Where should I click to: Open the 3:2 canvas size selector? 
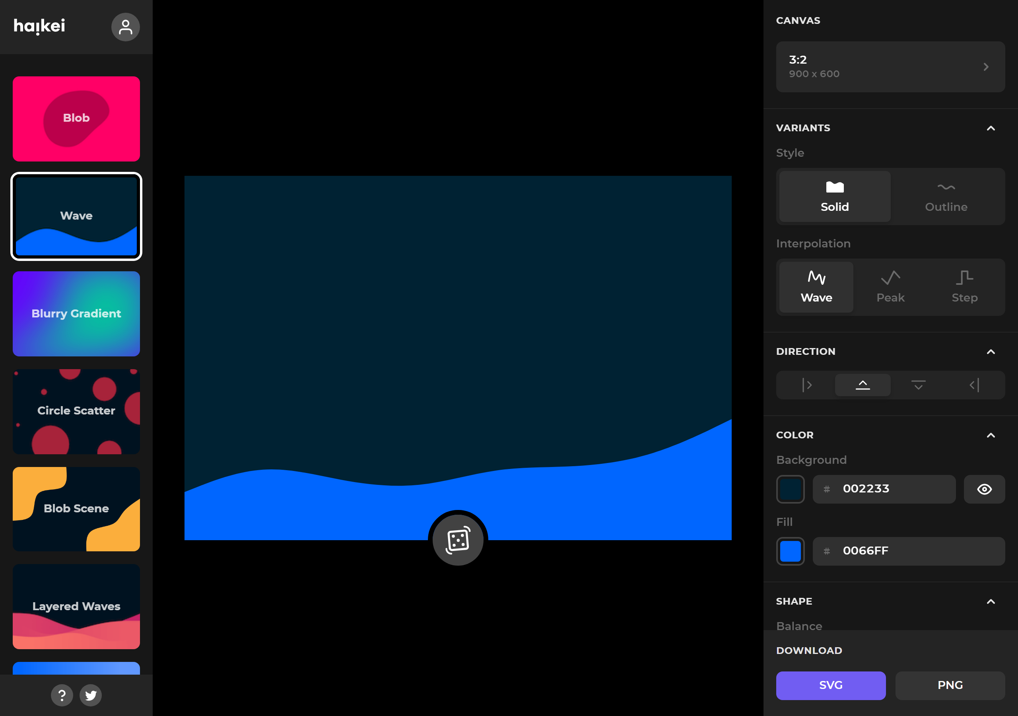coord(890,67)
